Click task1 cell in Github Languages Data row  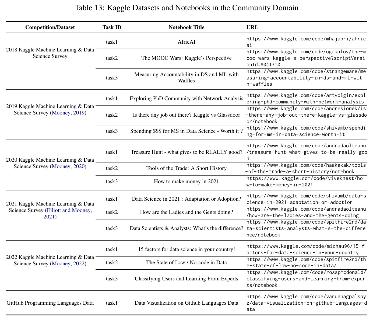click(x=112, y=303)
